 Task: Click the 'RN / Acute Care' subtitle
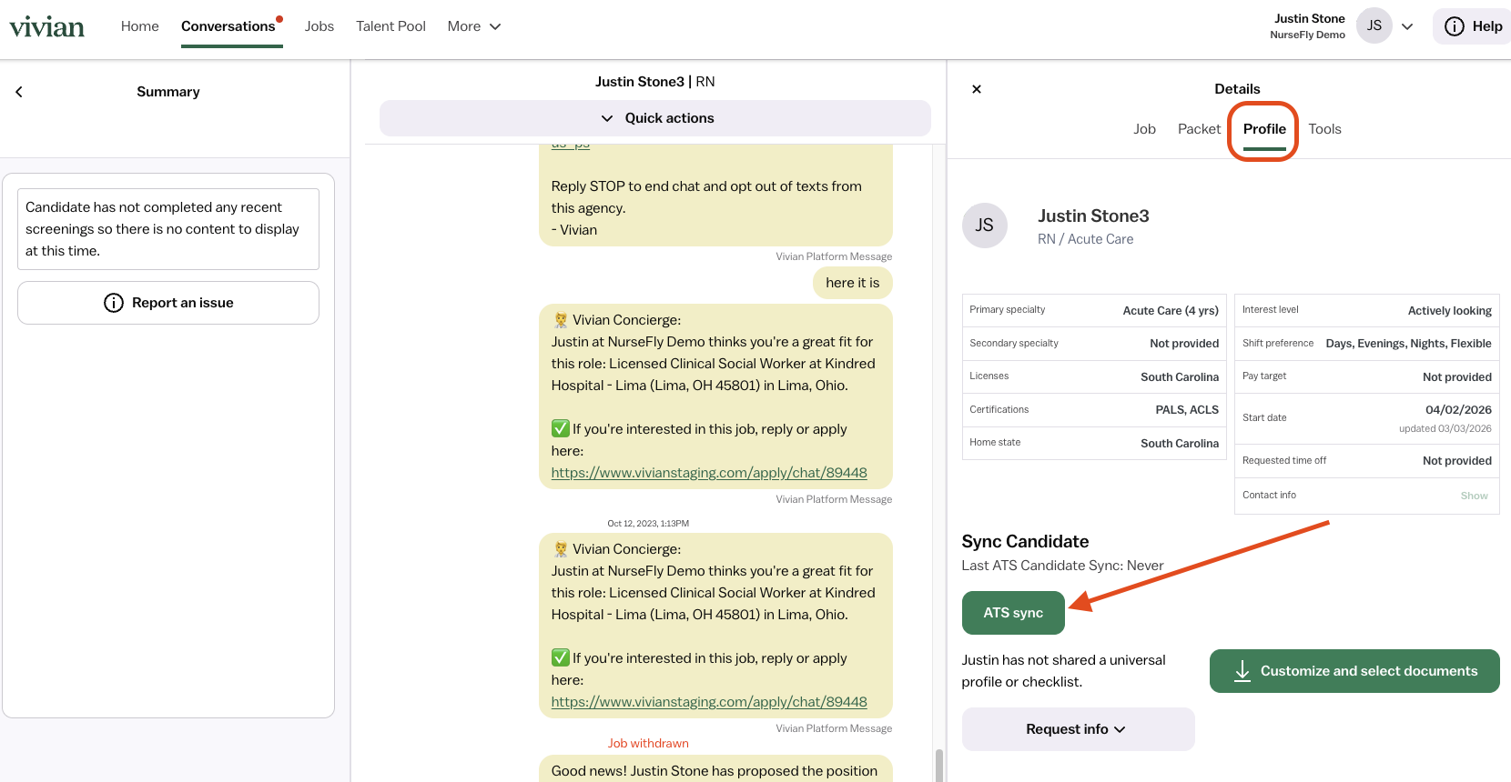1085,239
